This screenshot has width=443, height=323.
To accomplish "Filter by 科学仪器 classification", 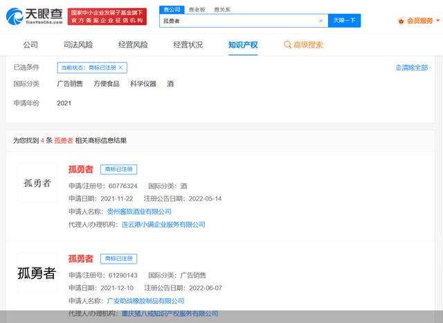I will click(143, 84).
